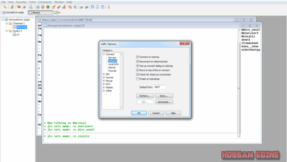Select Firewall in the Category tree
This screenshot has height=162, width=287.
pos(112,71)
